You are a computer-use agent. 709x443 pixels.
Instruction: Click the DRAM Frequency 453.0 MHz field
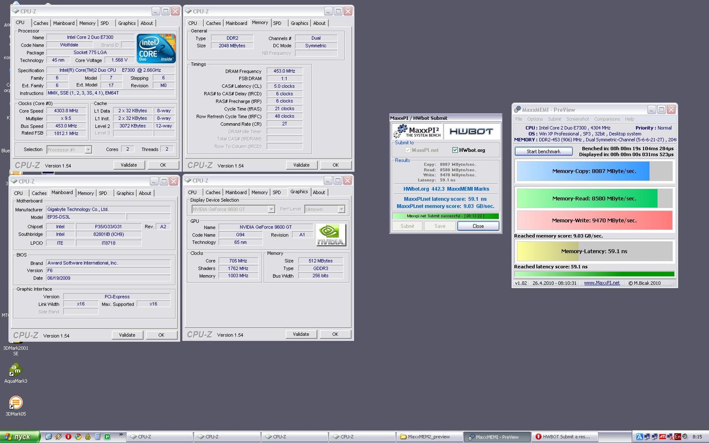[x=284, y=71]
